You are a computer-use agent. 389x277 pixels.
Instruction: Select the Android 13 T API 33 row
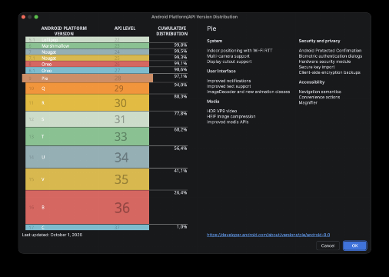(87, 136)
